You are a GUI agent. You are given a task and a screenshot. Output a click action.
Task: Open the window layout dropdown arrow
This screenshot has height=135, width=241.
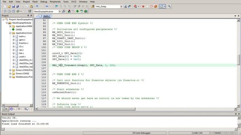[x=165, y=6]
